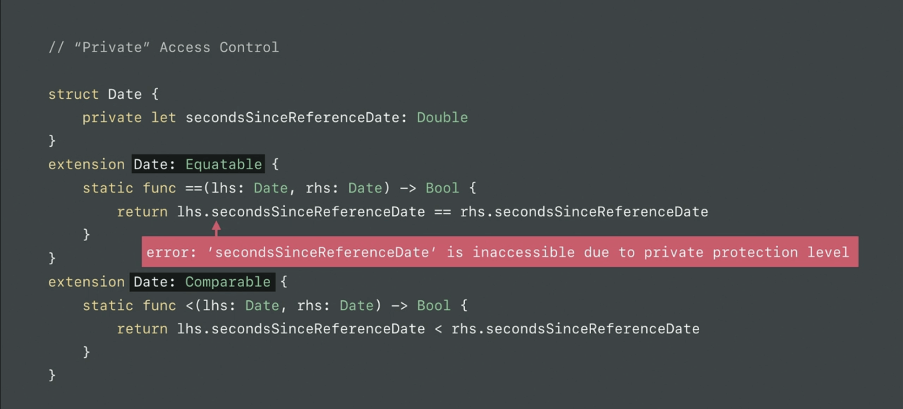Click the red error arrow pointer
The height and width of the screenshot is (409, 903).
click(216, 228)
